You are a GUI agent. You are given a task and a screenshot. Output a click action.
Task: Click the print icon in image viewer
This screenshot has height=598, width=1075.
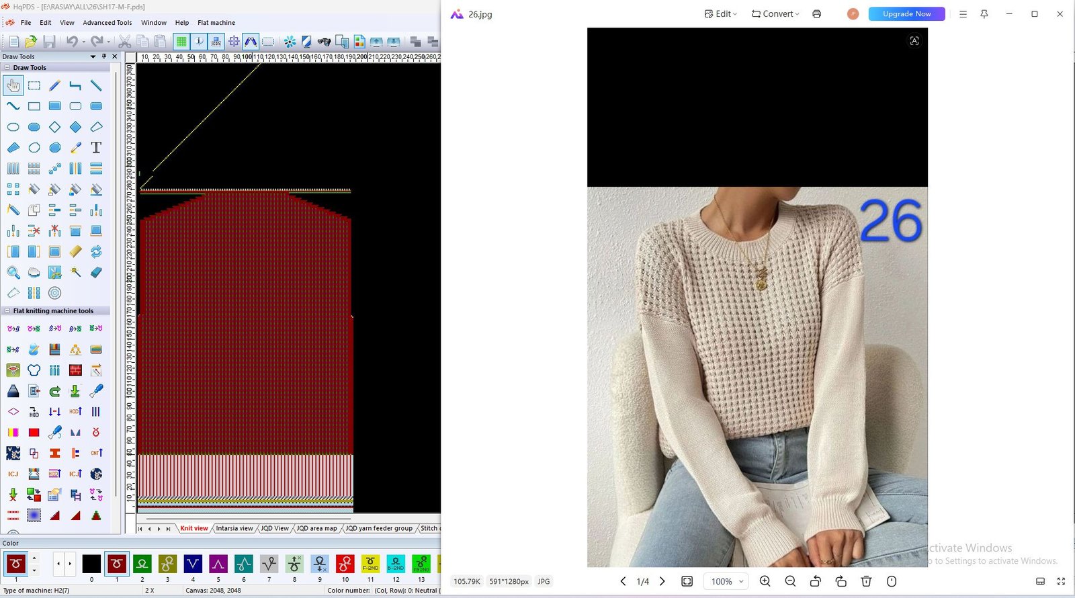[x=816, y=14]
